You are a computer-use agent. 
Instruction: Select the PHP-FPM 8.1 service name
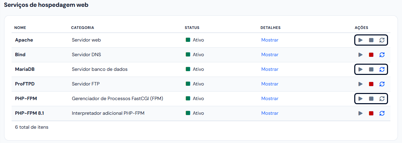point(29,113)
